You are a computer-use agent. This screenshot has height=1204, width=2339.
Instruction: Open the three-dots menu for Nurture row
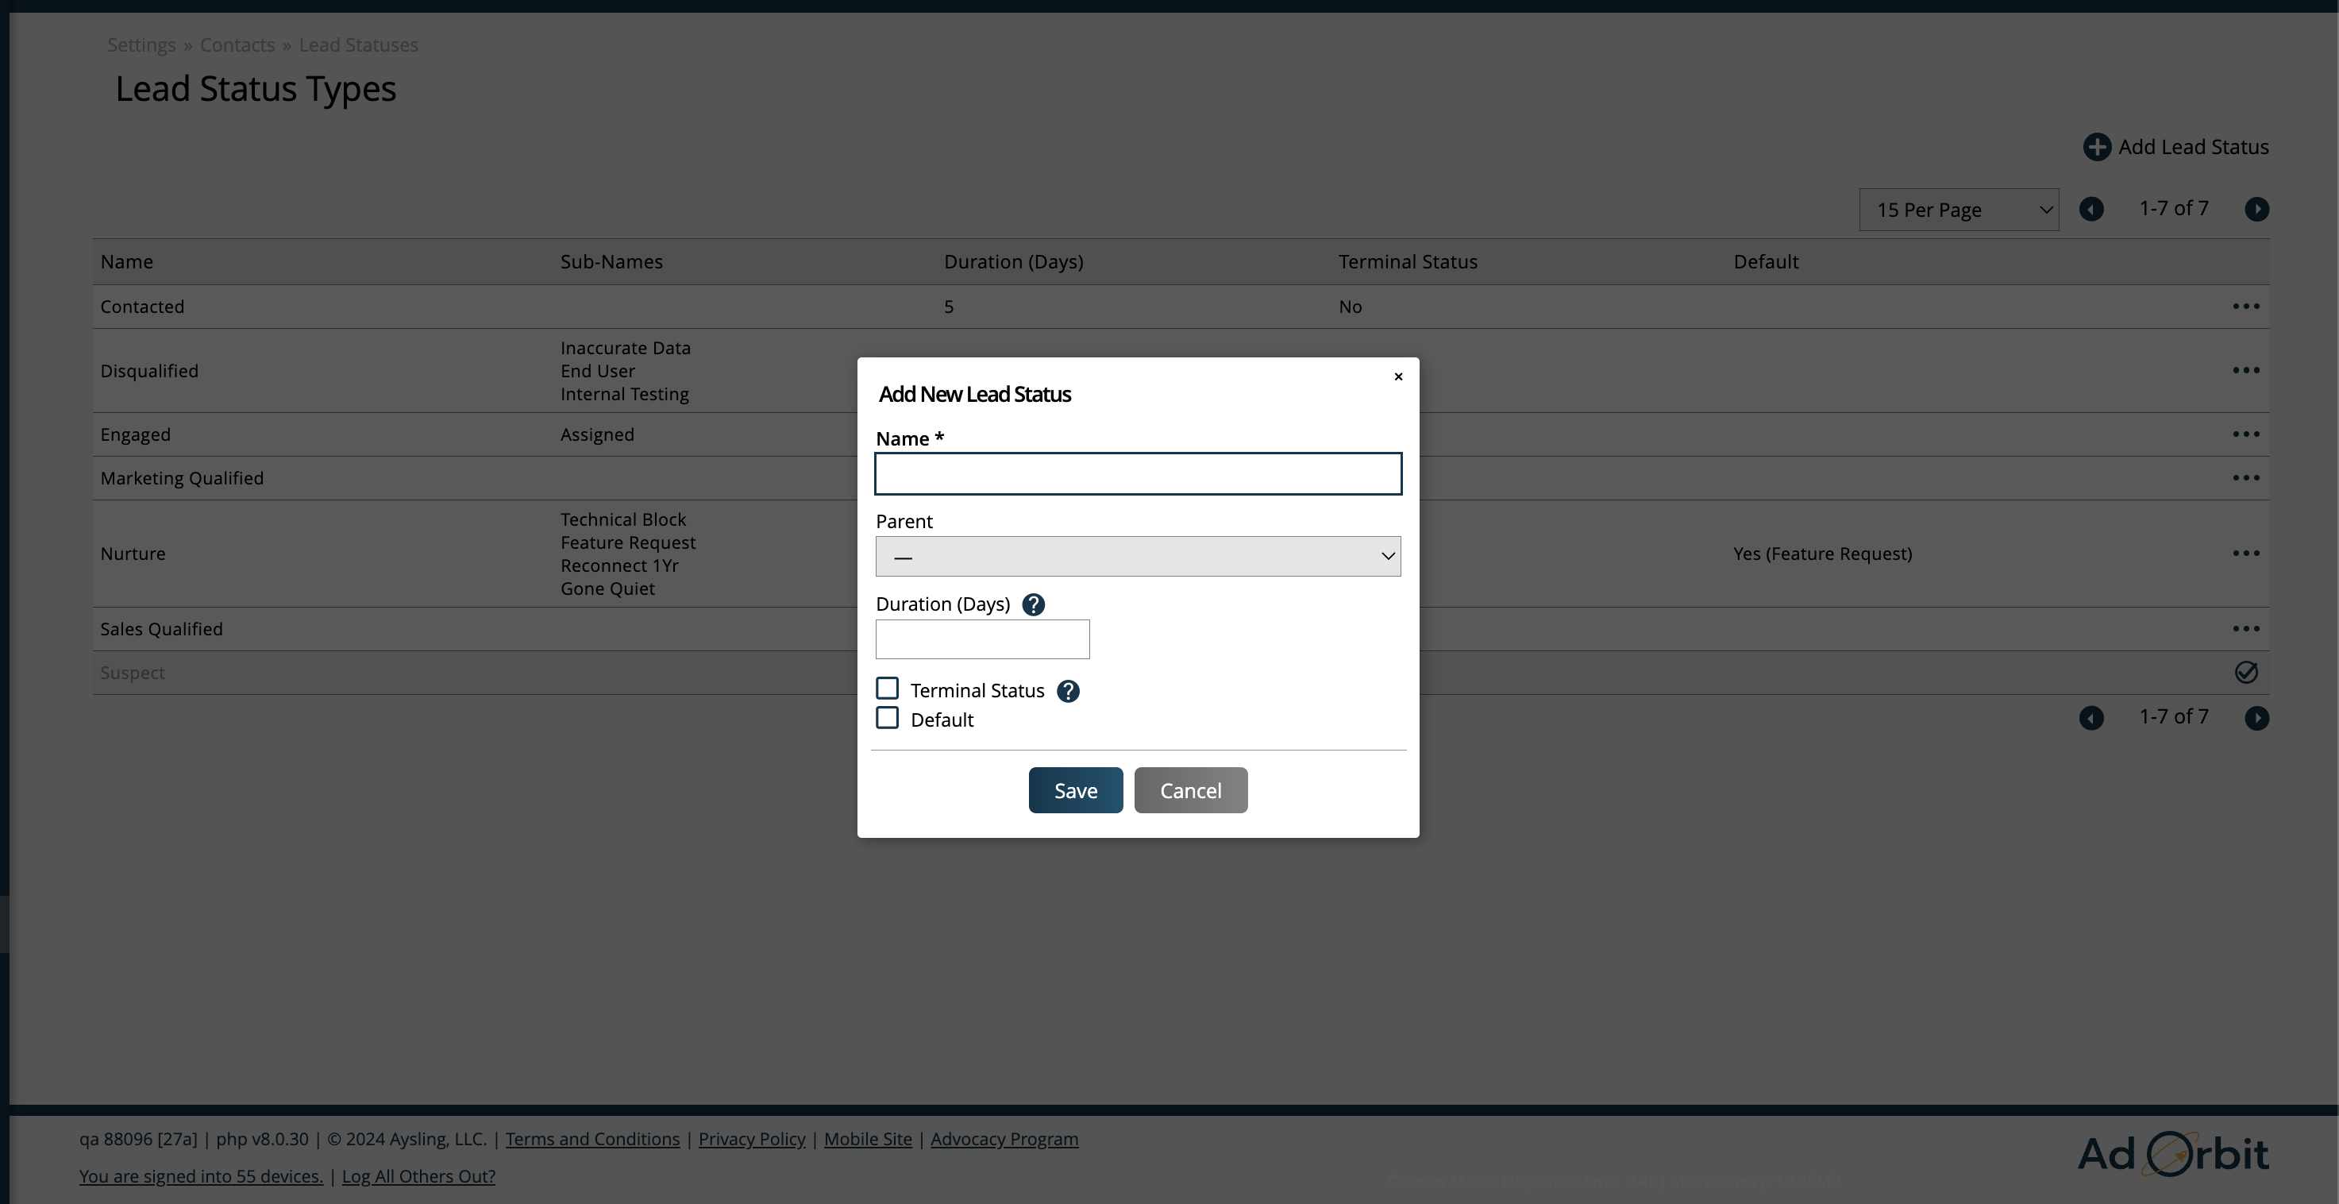[x=2245, y=553]
